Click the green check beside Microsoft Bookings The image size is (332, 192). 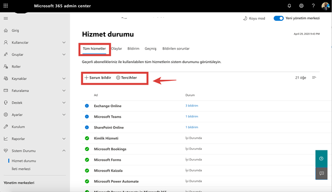(87, 149)
